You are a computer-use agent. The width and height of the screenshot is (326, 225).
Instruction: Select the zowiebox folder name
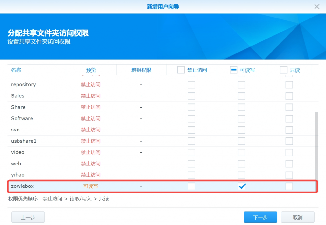click(x=23, y=186)
